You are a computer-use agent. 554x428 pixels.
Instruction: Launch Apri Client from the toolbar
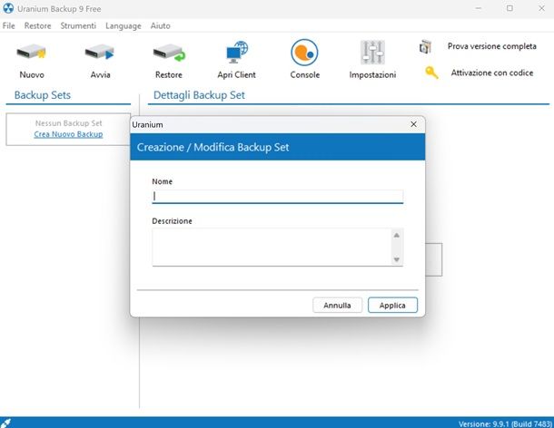pyautogui.click(x=237, y=53)
